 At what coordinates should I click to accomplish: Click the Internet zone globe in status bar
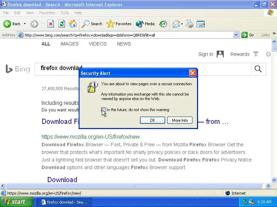point(227,193)
